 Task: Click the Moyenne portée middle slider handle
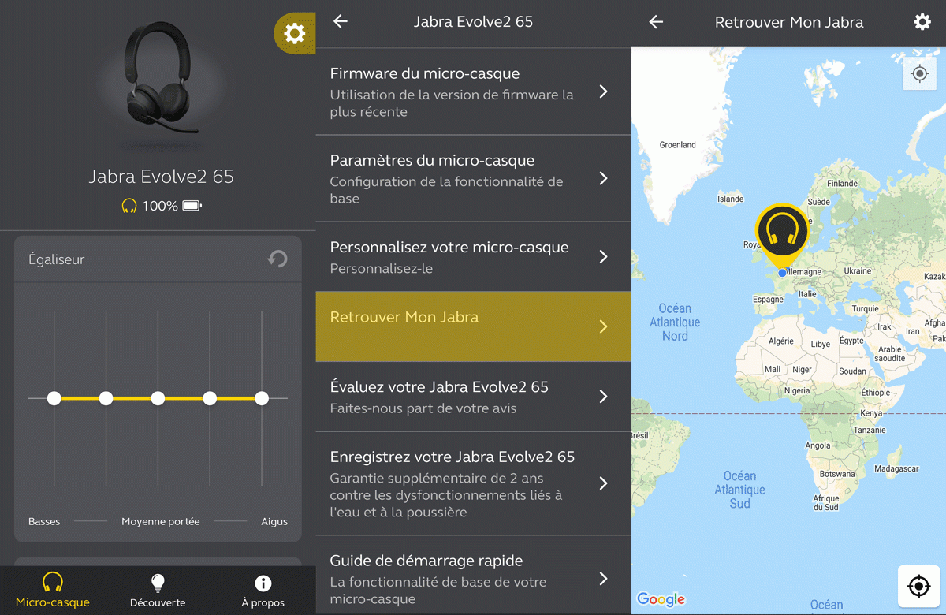(x=158, y=398)
